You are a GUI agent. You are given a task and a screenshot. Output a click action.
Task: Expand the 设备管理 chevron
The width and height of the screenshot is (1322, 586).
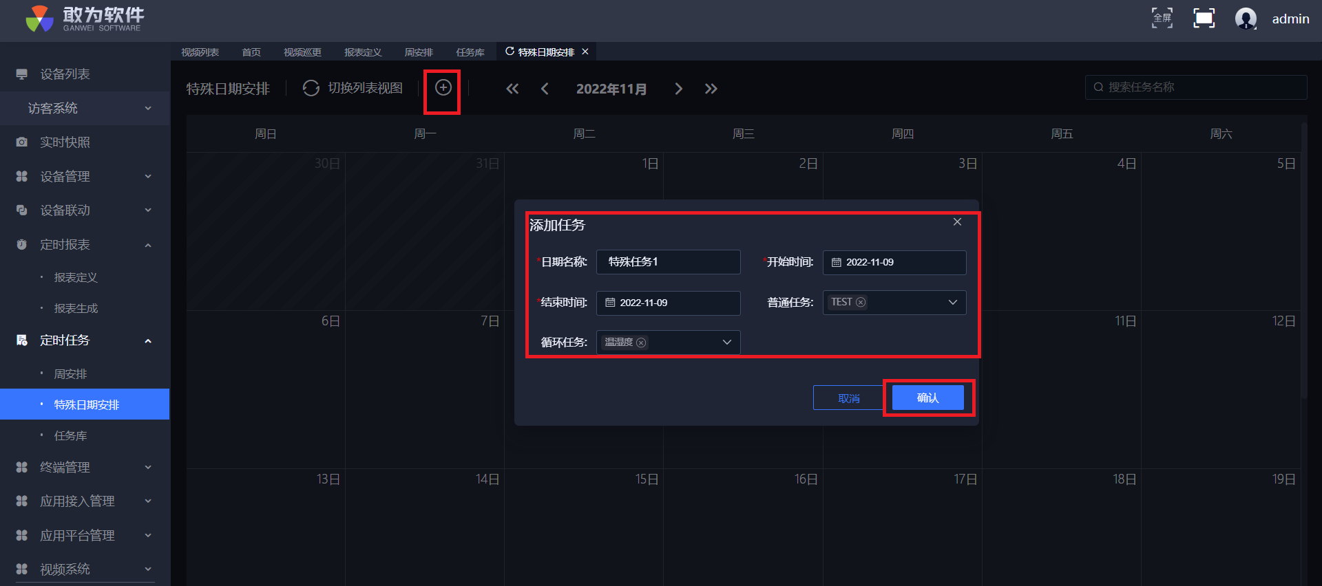pos(148,177)
